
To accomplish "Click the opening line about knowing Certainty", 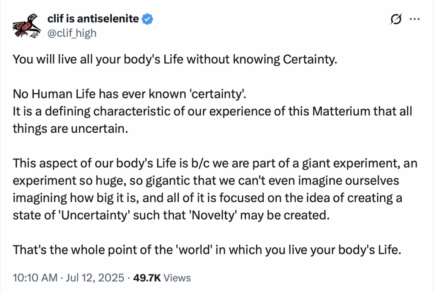I will 175,59.
